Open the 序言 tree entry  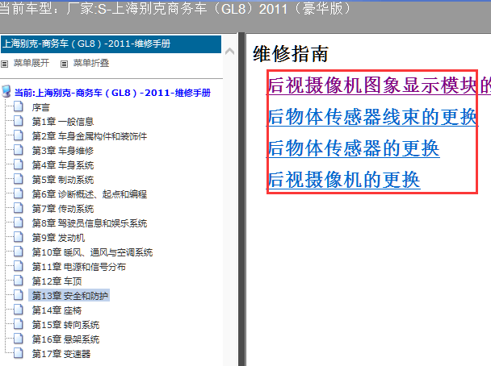coord(40,107)
